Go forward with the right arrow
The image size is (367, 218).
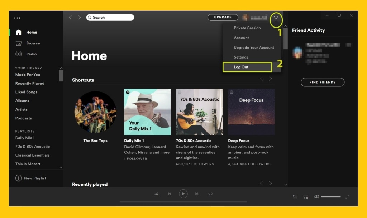(79, 17)
